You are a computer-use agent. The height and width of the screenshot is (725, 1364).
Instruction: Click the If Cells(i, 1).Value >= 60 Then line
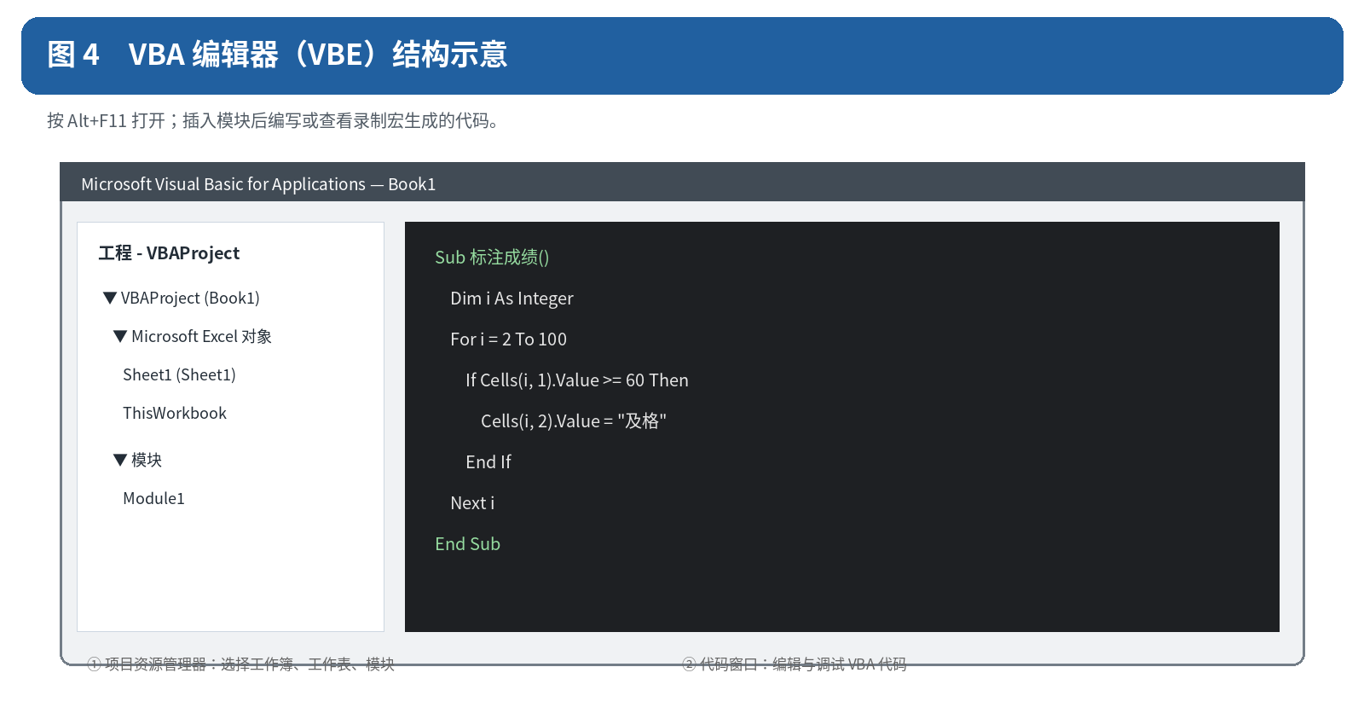(x=577, y=380)
